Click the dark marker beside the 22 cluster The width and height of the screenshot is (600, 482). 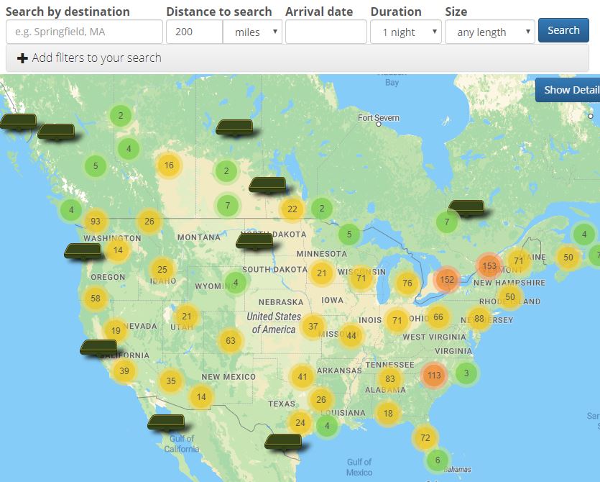(x=267, y=186)
